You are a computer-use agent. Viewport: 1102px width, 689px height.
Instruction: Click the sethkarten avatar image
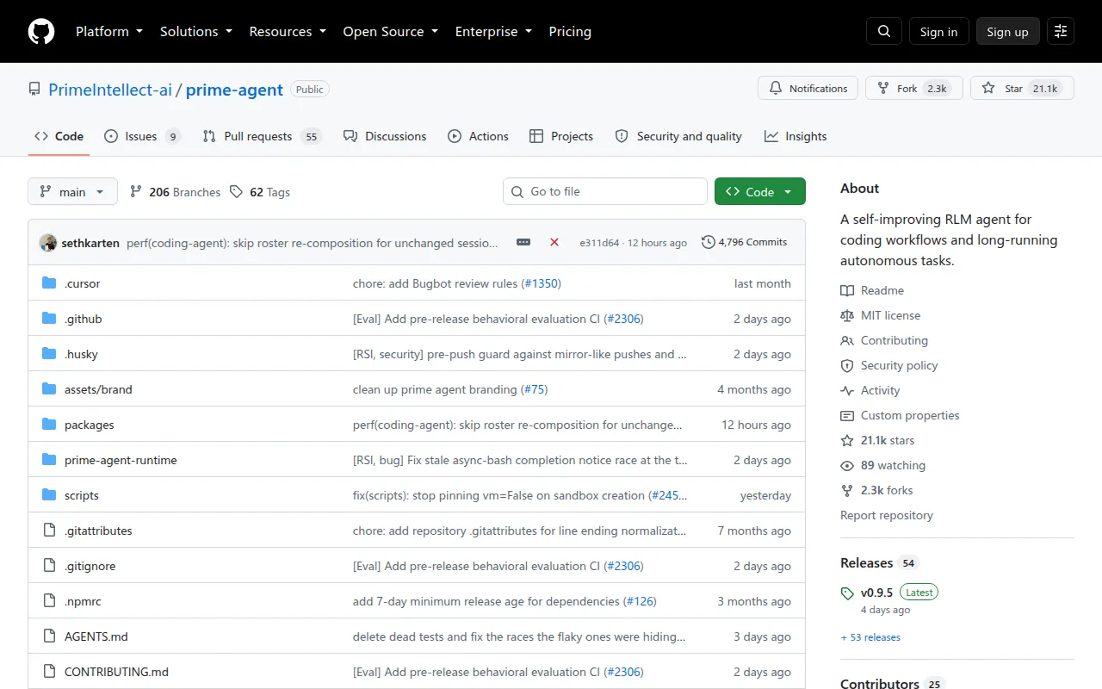(x=48, y=243)
